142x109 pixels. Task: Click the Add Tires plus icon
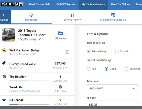(60, 87)
